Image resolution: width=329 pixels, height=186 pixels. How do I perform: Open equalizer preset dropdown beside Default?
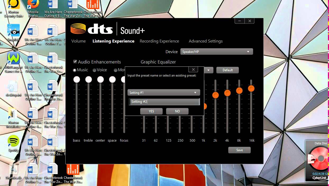(208, 70)
